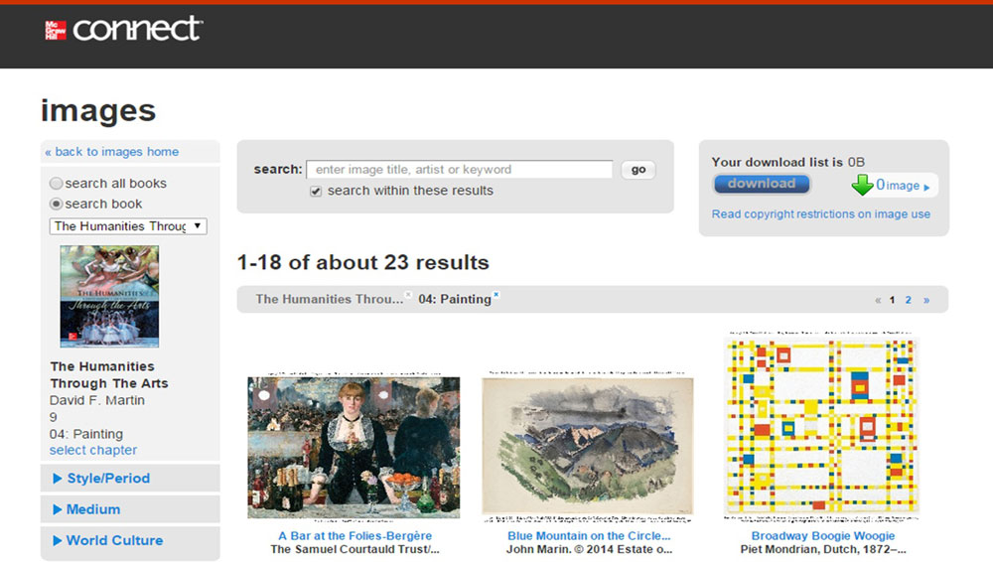993x562 pixels.
Task: Click the blue download button
Action: (x=762, y=184)
